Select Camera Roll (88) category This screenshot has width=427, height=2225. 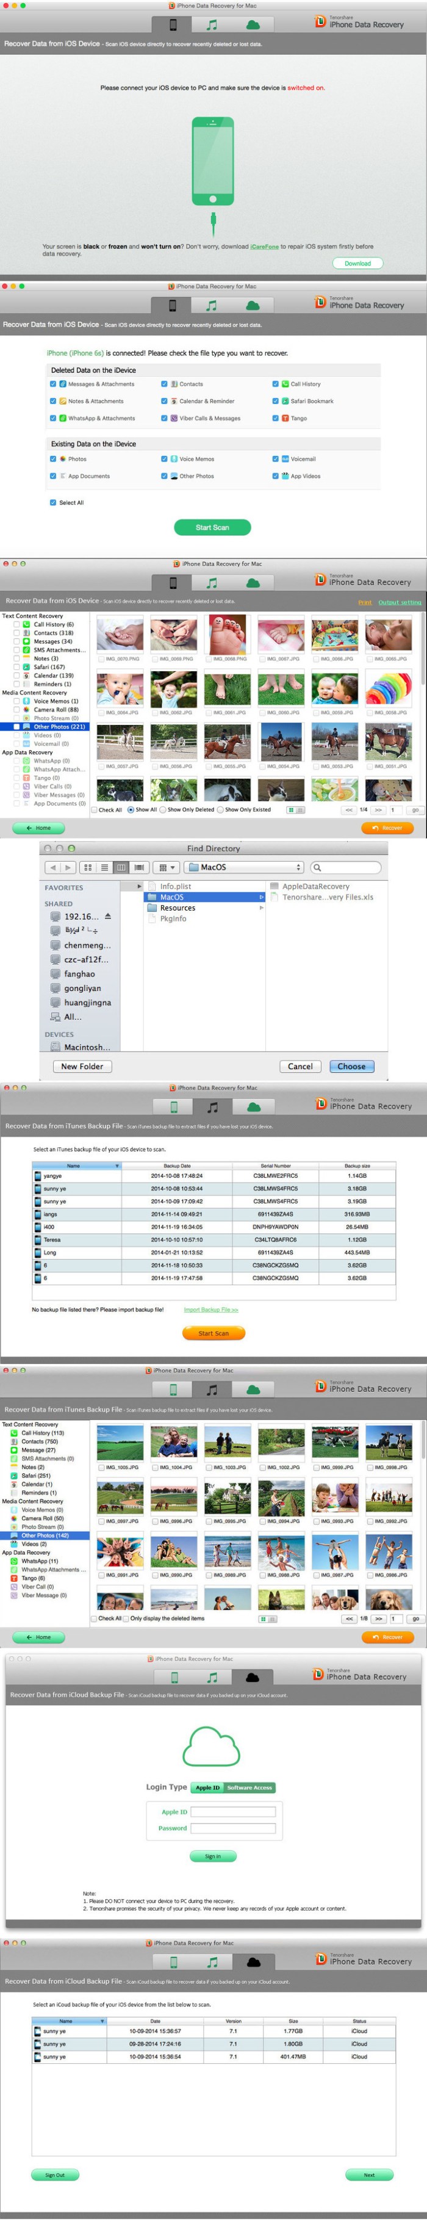click(50, 710)
